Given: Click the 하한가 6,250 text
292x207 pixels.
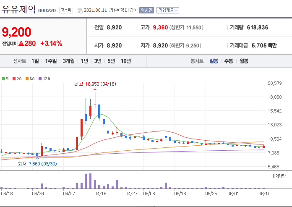Looking at the screenshot, I should [185, 45].
